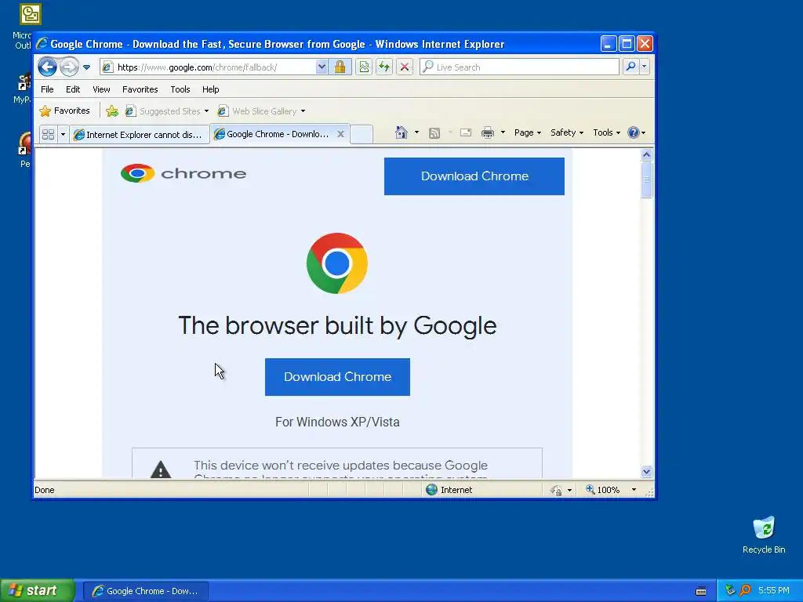Open a new blank tab
The image size is (803, 602).
pyautogui.click(x=361, y=134)
